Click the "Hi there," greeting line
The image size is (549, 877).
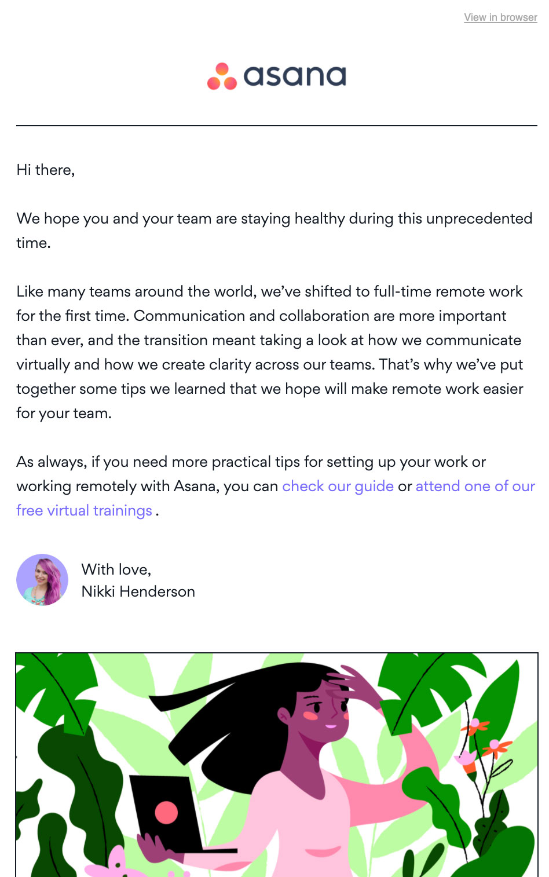(46, 170)
